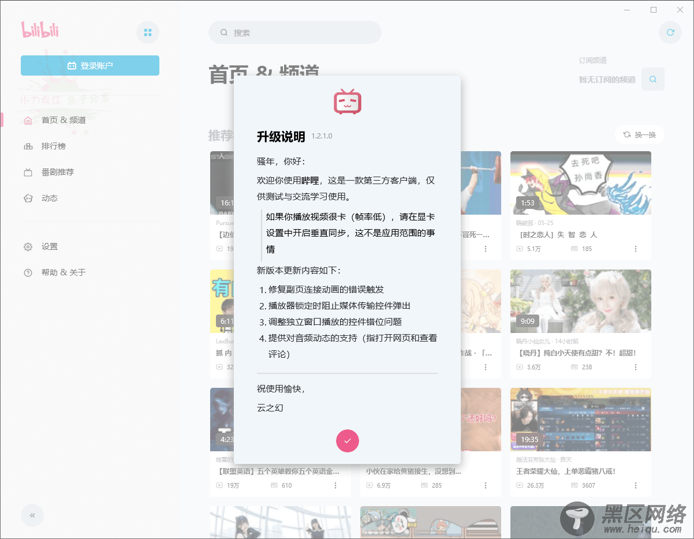Click the 暂无订阅的频道 text
694x539 pixels.
click(607, 80)
